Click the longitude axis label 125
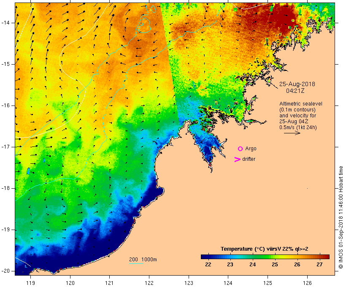 click(268, 283)
